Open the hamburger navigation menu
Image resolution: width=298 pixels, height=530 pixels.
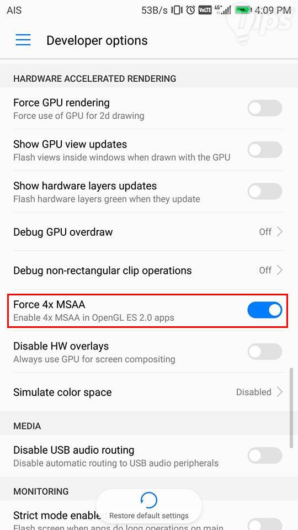coord(23,40)
